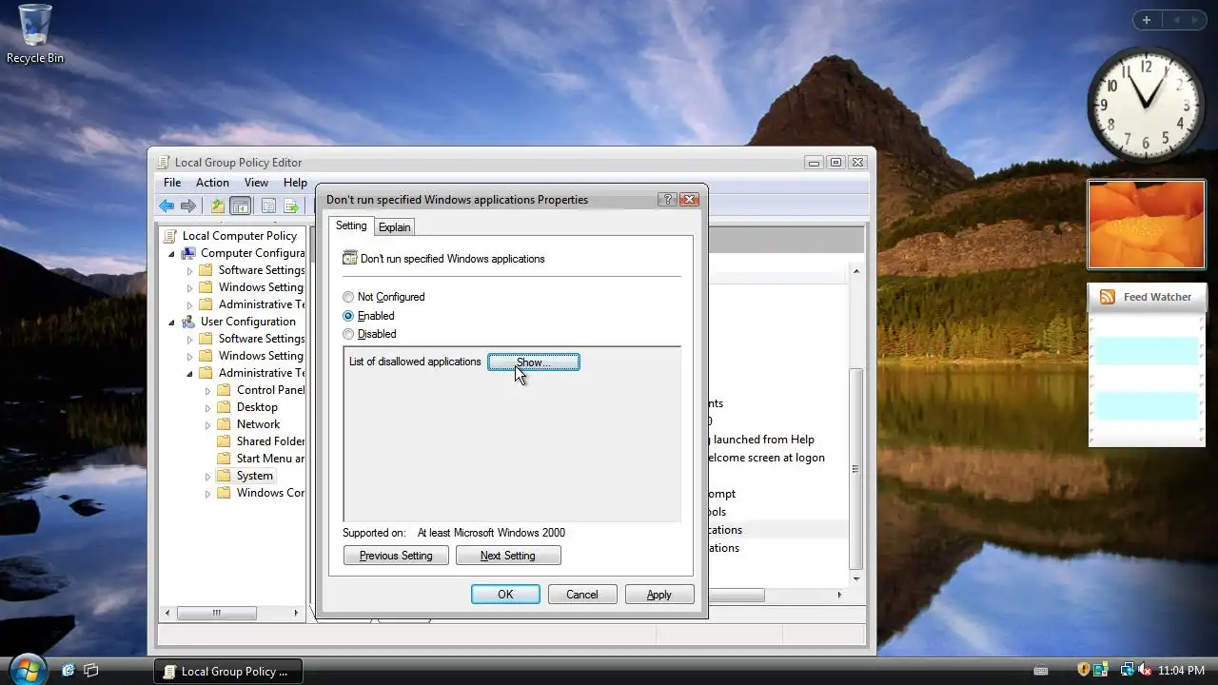Select the Shared Folders tree item
The image size is (1218, 685).
pos(270,441)
